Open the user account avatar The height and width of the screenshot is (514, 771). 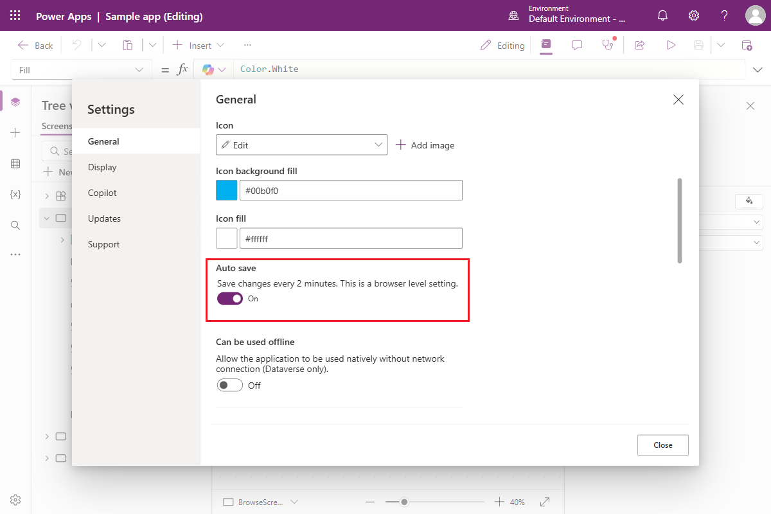[x=755, y=15]
